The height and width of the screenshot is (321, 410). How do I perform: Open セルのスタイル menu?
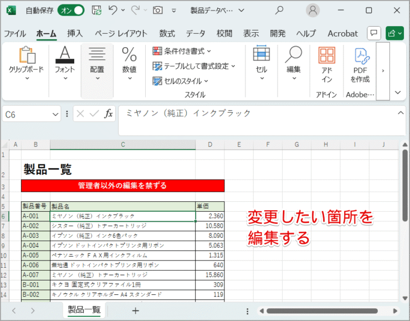pyautogui.click(x=181, y=81)
